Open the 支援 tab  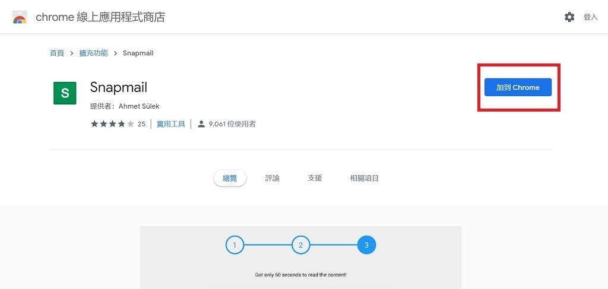pos(315,178)
